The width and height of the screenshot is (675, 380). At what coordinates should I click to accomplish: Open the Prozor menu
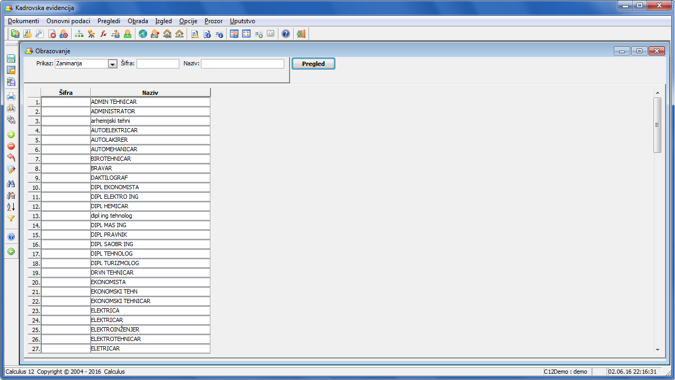click(214, 21)
